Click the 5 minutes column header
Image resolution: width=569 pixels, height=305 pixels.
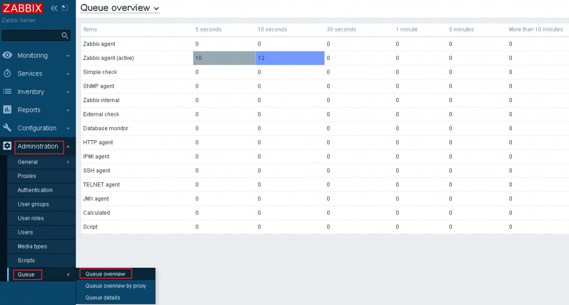pos(461,29)
